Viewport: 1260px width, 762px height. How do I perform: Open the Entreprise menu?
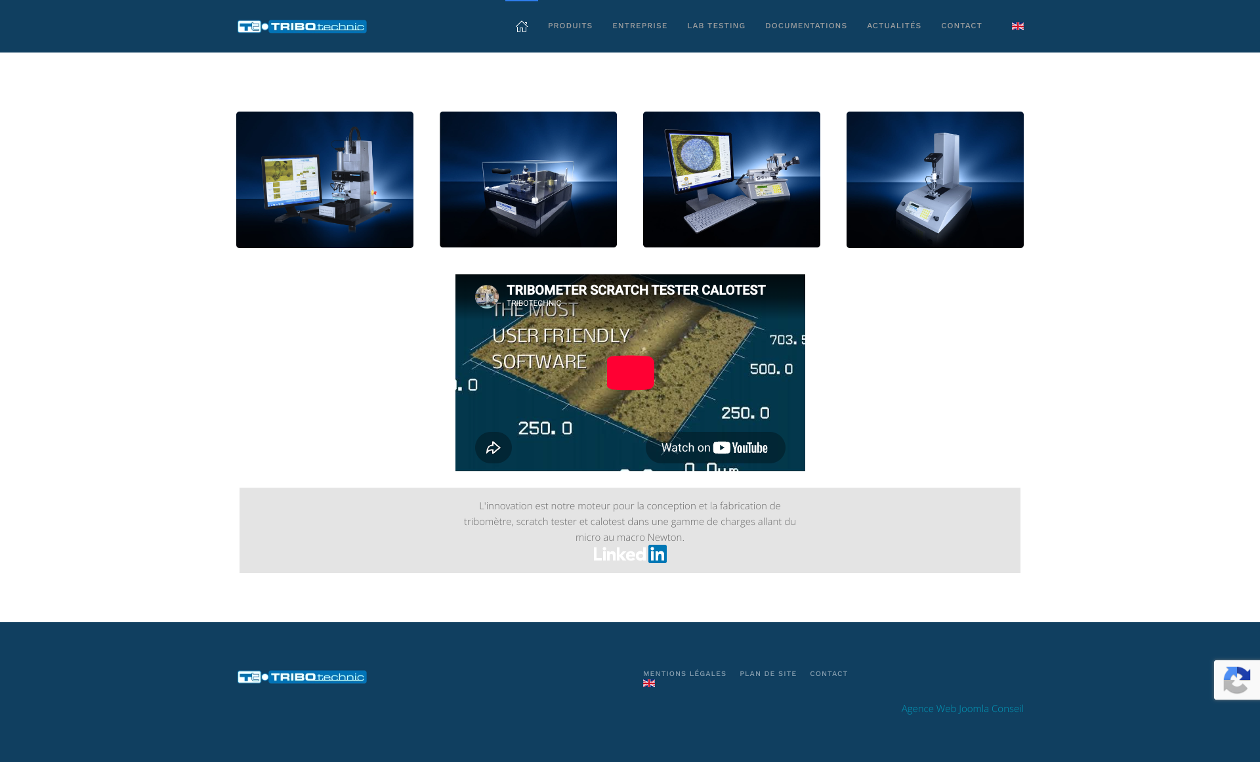pos(640,26)
